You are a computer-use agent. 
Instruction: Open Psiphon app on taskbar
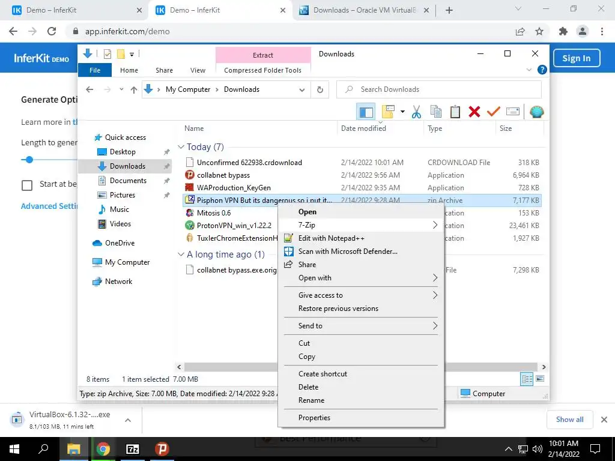(162, 449)
